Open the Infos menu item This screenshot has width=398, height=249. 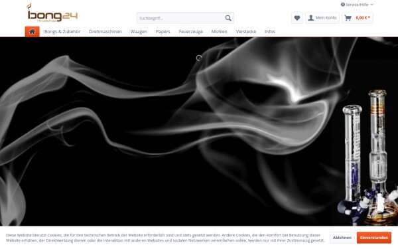(x=270, y=31)
